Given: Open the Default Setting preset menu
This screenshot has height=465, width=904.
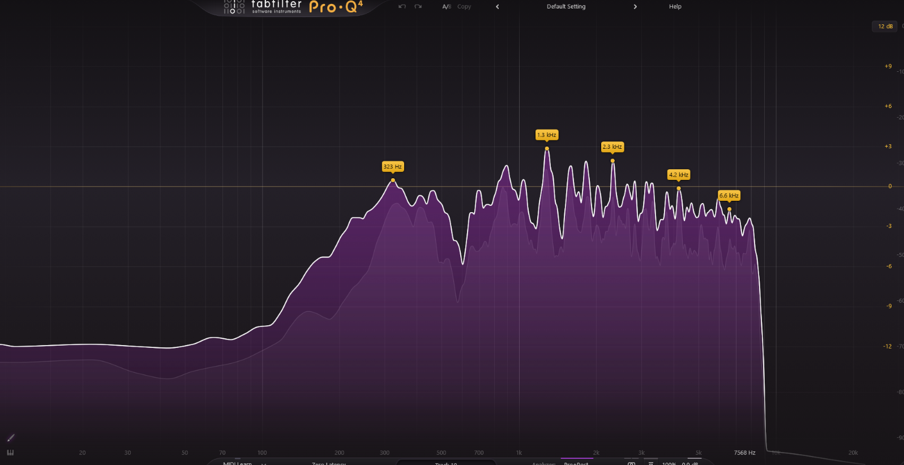Looking at the screenshot, I should click(x=566, y=7).
